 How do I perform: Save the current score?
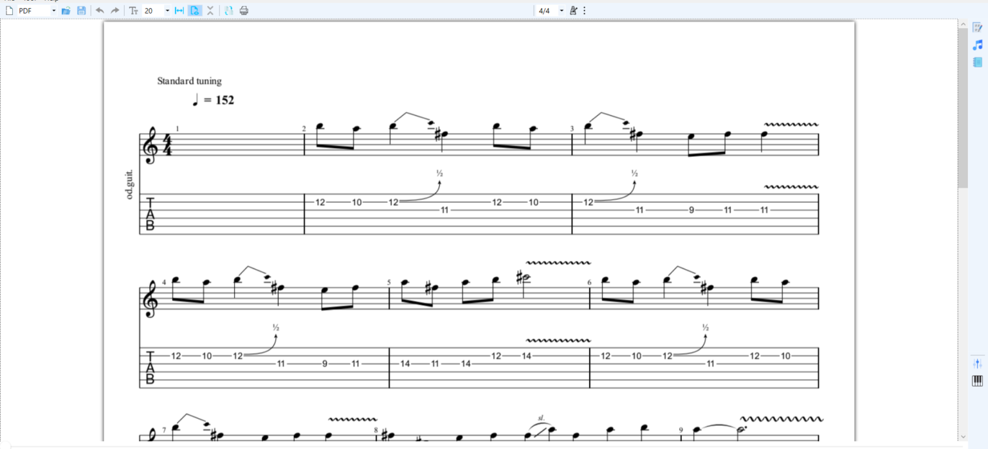80,10
